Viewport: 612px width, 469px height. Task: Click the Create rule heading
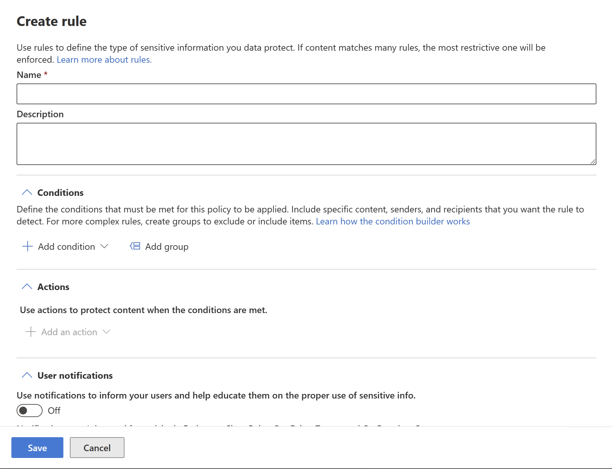51,21
